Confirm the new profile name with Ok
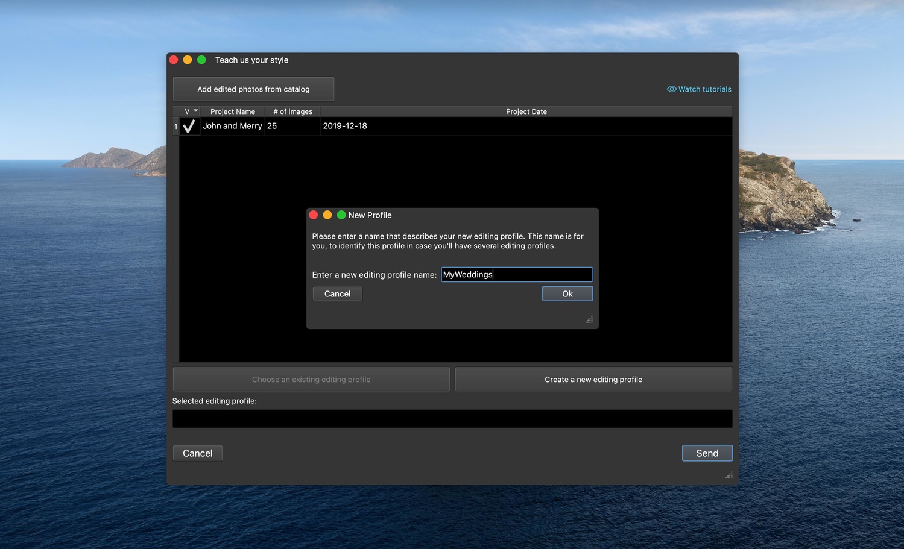904x549 pixels. tap(566, 293)
